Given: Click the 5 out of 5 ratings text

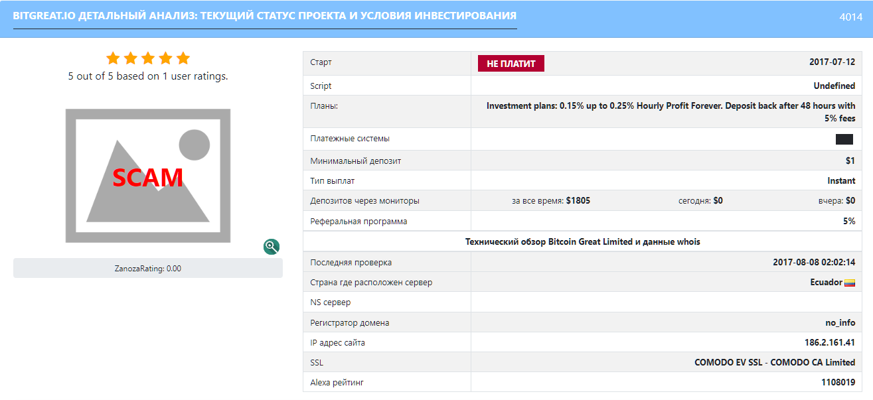Looking at the screenshot, I should click(x=148, y=76).
